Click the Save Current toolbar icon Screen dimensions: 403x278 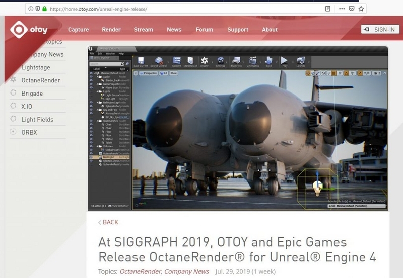[x=141, y=60]
